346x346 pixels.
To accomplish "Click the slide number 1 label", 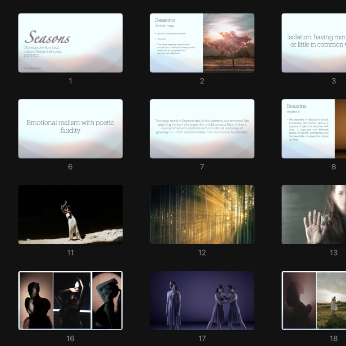I will [x=70, y=81].
